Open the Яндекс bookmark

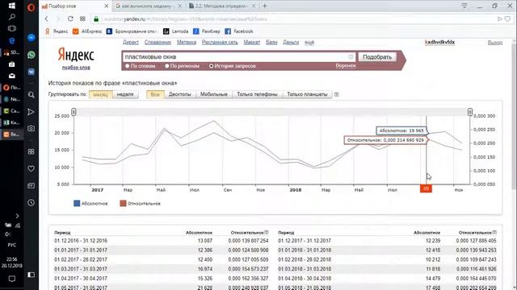[57, 31]
